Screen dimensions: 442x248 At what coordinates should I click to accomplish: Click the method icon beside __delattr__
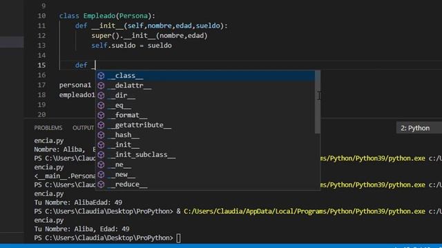point(102,85)
